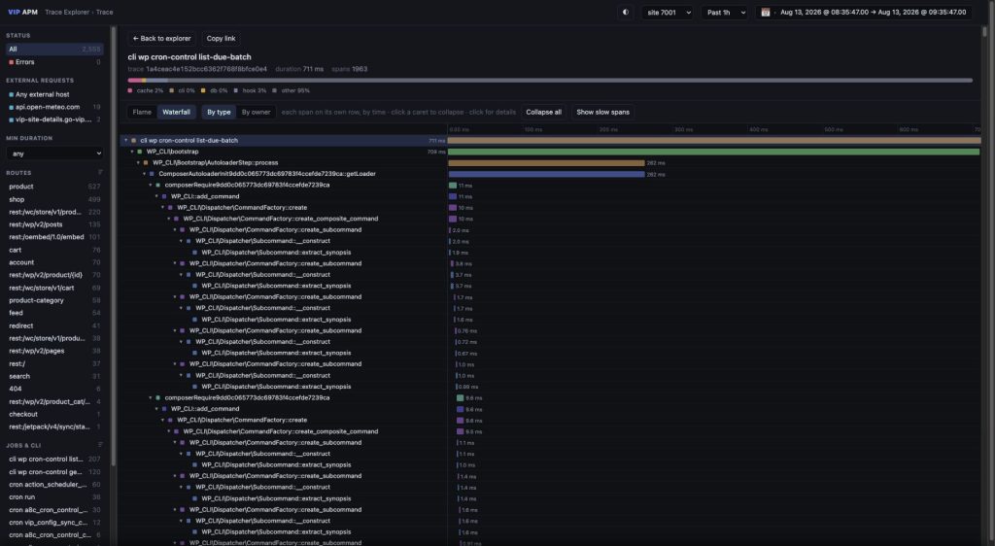Collapse the WP_CLI\bootstrap row caret
Image resolution: width=995 pixels, height=546 pixels.
tap(132, 152)
